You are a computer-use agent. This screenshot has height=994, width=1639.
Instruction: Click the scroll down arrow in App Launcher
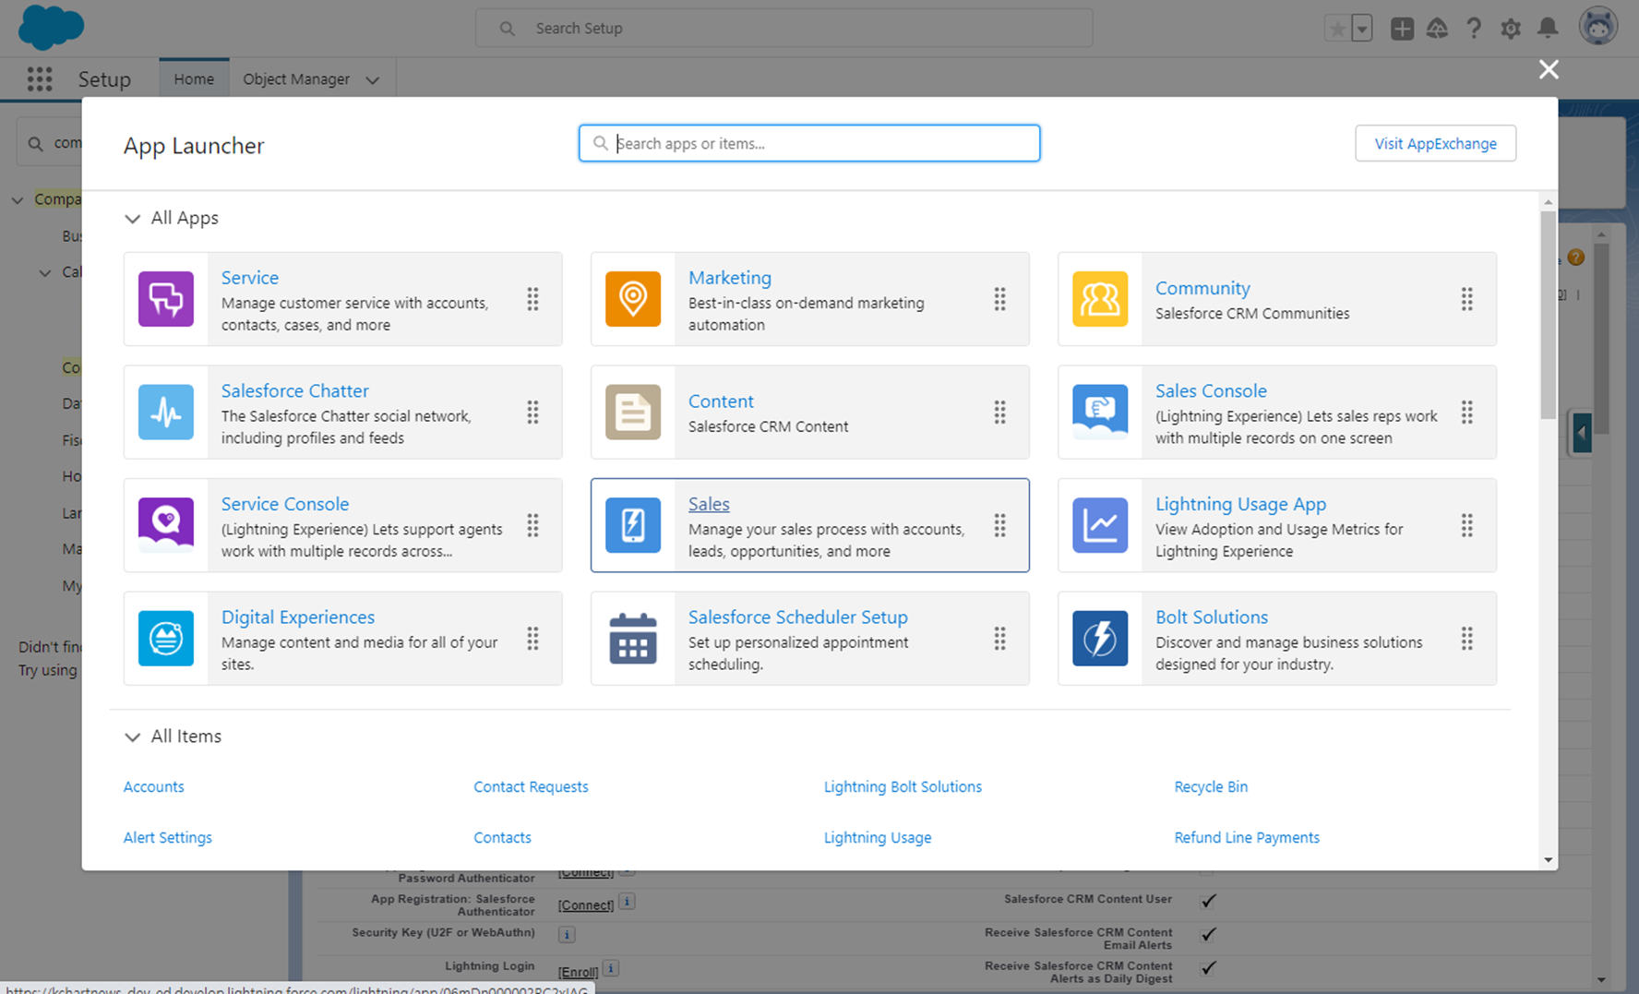click(x=1548, y=860)
